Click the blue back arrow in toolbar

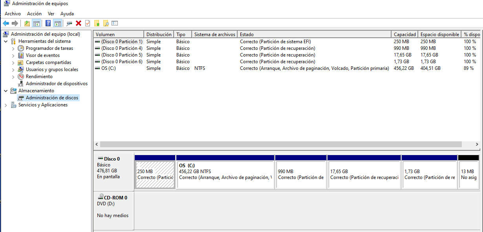click(x=6, y=23)
